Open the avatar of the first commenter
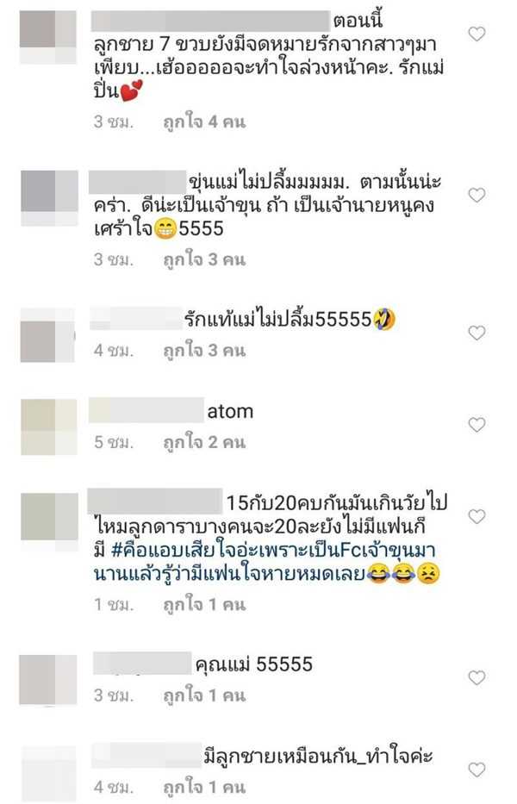The width and height of the screenshot is (517, 804). pos(48,37)
